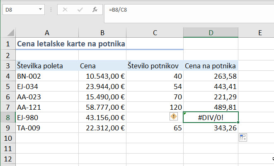Select row 6 header
This screenshot has width=274, height=166.
pyautogui.click(x=8, y=96)
